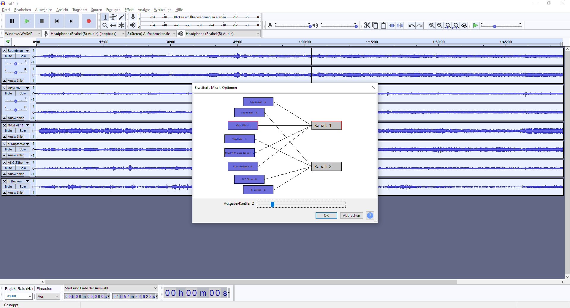Open the AKG Zither track menu
The height and width of the screenshot is (308, 570).
27,163
